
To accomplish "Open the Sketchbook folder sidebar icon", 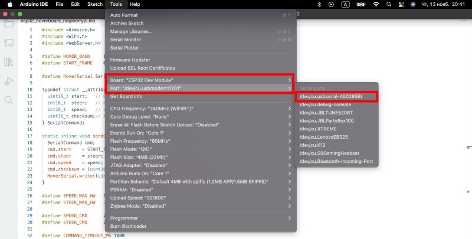I will coord(9,24).
